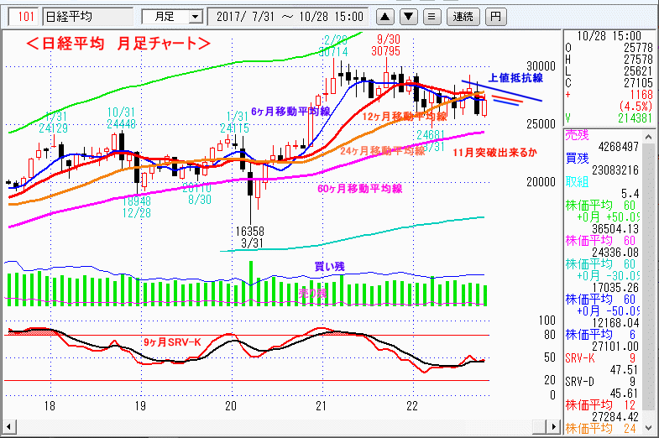Click the date range display 2017/7/31～10/28
The height and width of the screenshot is (438, 659).
290,16
